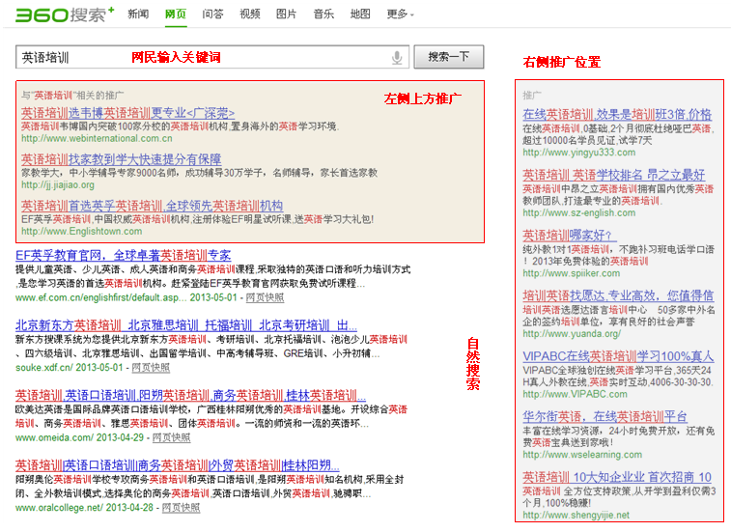Click the souke.xdf.cn/ URL text
This screenshot has width=731, height=532.
(x=43, y=368)
